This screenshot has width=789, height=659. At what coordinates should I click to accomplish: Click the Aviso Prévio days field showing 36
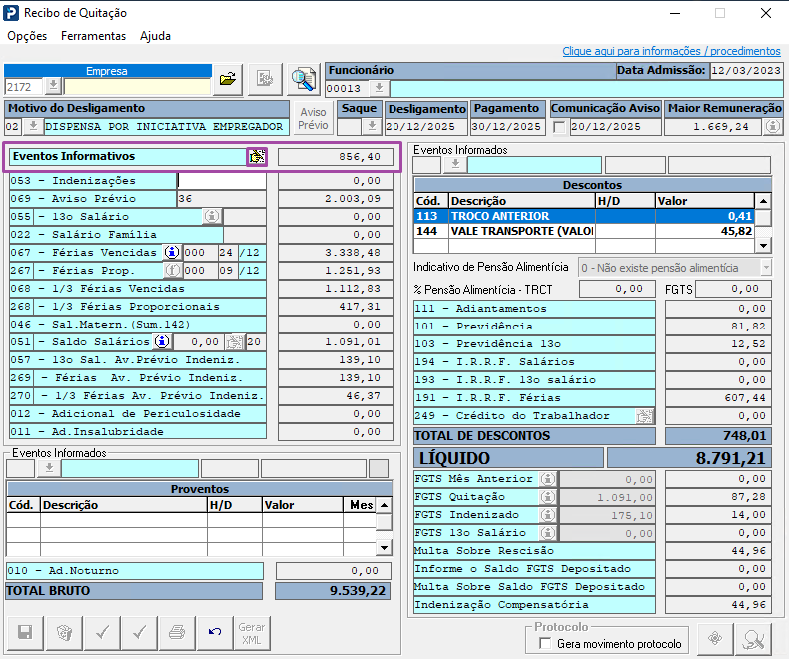pyautogui.click(x=222, y=199)
